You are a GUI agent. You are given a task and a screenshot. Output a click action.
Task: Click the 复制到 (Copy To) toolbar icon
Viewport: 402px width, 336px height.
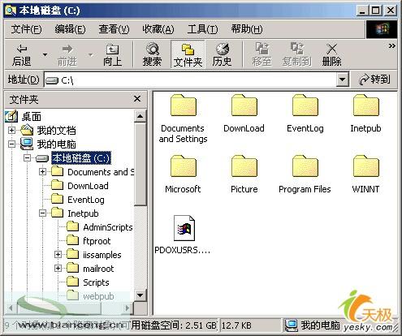pos(297,55)
